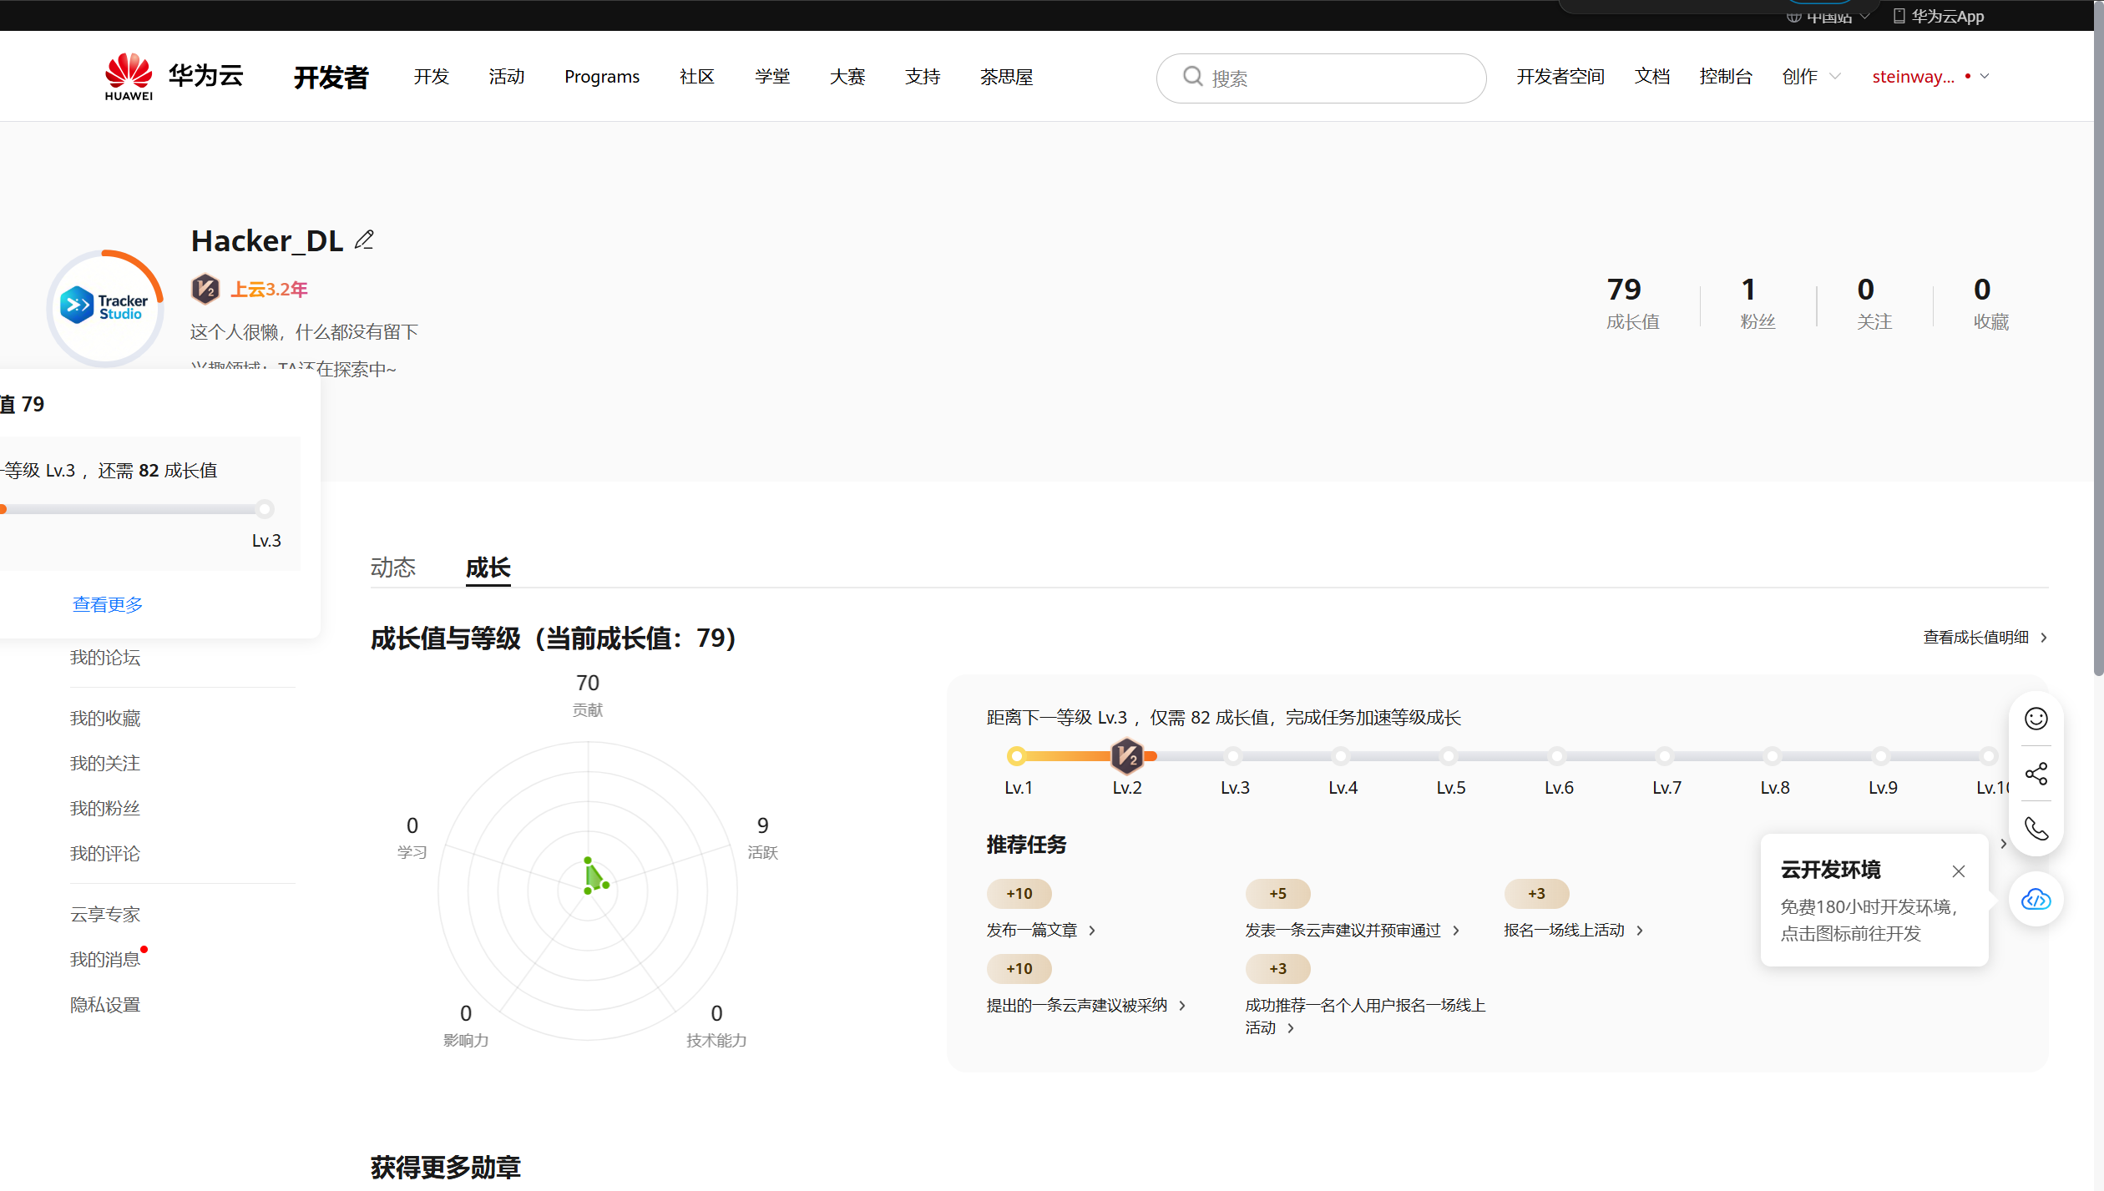The height and width of the screenshot is (1191, 2104).
Task: Switch to the 动态 tab
Action: click(x=392, y=568)
